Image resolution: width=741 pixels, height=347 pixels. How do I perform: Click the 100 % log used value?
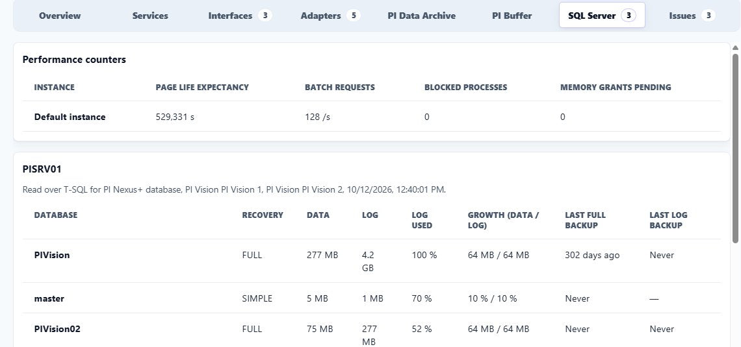click(424, 255)
